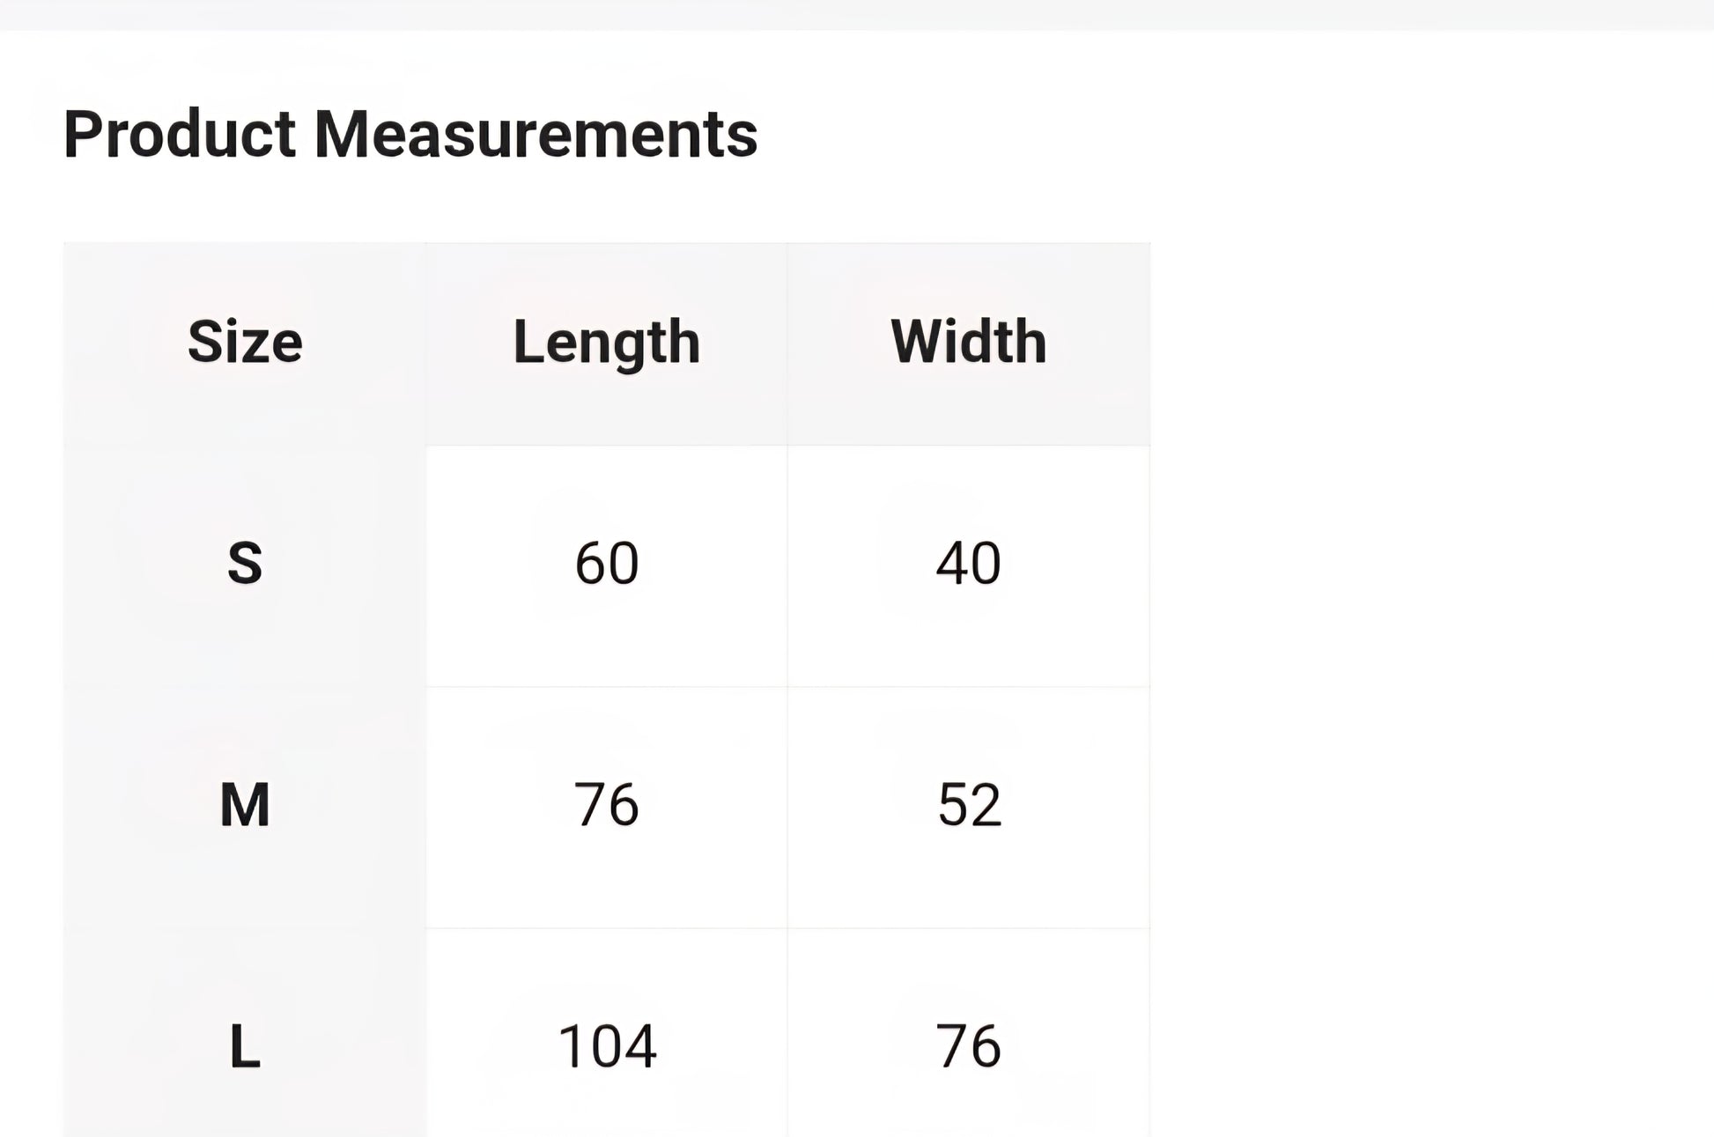This screenshot has width=1714, height=1137.
Task: Click the digit 5 in the 52 value
Action: (953, 805)
